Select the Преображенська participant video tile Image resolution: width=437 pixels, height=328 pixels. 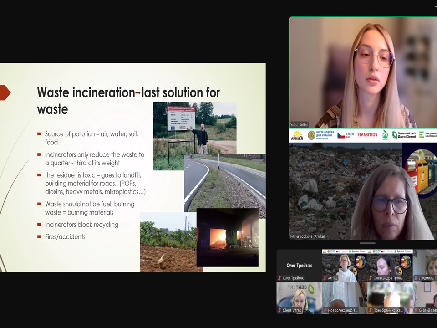click(x=390, y=297)
